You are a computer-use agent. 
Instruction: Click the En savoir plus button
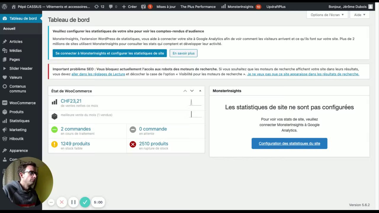(184, 53)
